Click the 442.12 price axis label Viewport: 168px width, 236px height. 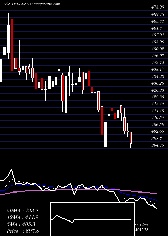157,63
